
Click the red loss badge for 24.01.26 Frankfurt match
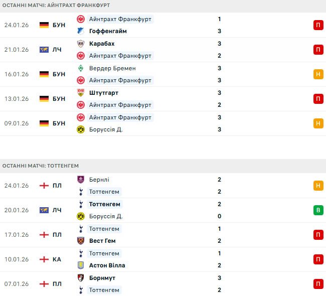point(318,25)
